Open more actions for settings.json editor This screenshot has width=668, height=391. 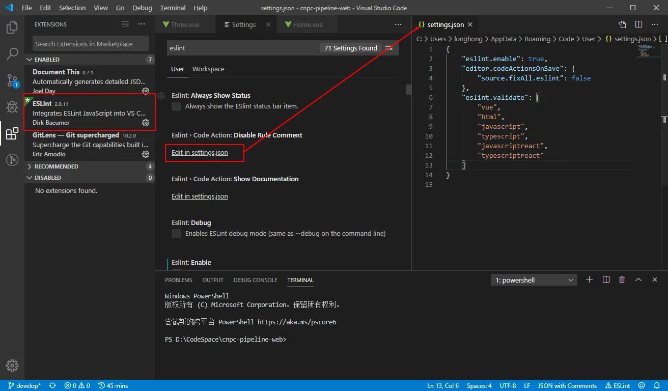pos(654,24)
